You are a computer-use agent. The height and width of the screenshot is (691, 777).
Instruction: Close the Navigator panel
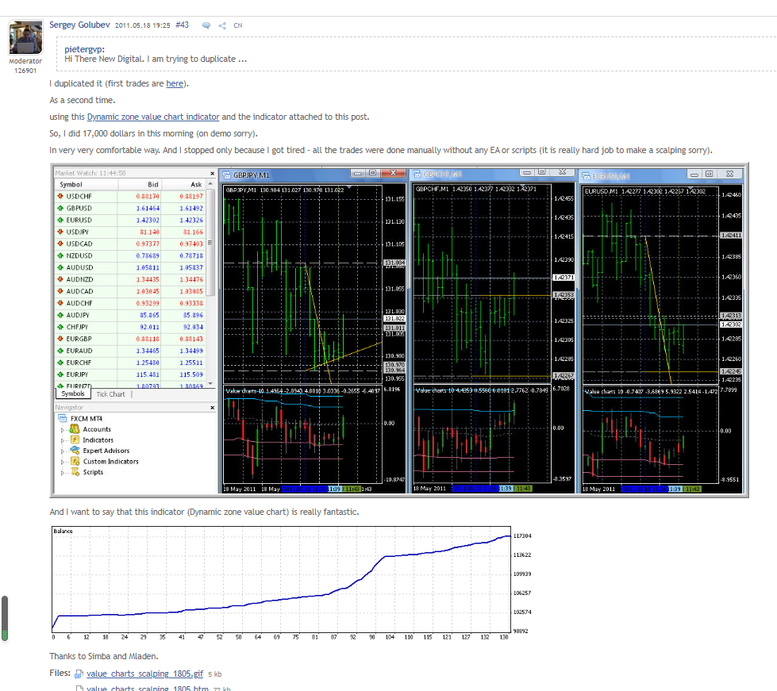coord(212,407)
